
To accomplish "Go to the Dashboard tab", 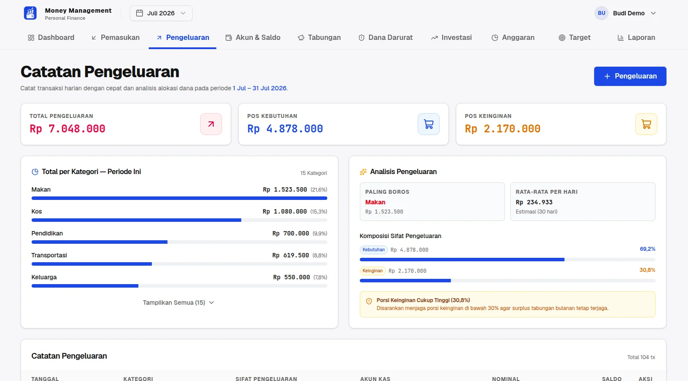I will click(51, 38).
